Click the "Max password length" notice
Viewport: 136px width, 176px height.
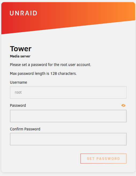click(x=43, y=74)
